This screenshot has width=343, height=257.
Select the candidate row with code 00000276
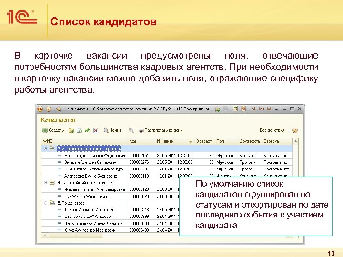click(167, 162)
